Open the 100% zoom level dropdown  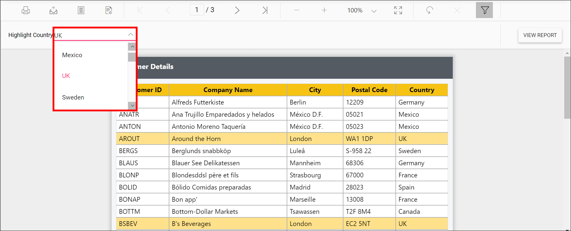tap(362, 10)
